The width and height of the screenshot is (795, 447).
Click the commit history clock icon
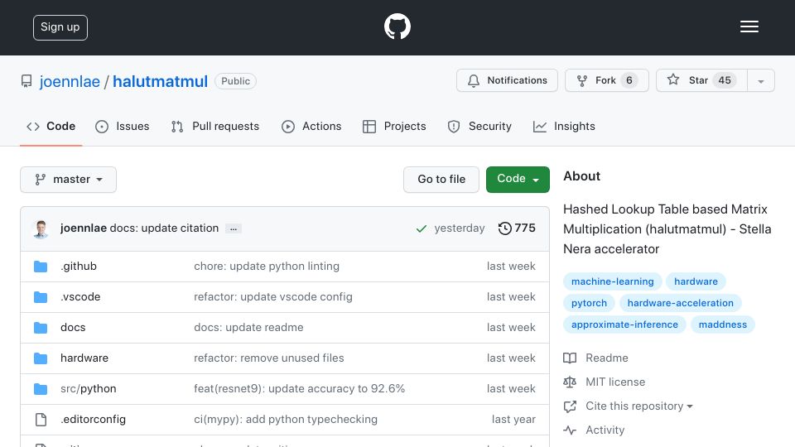pyautogui.click(x=504, y=228)
